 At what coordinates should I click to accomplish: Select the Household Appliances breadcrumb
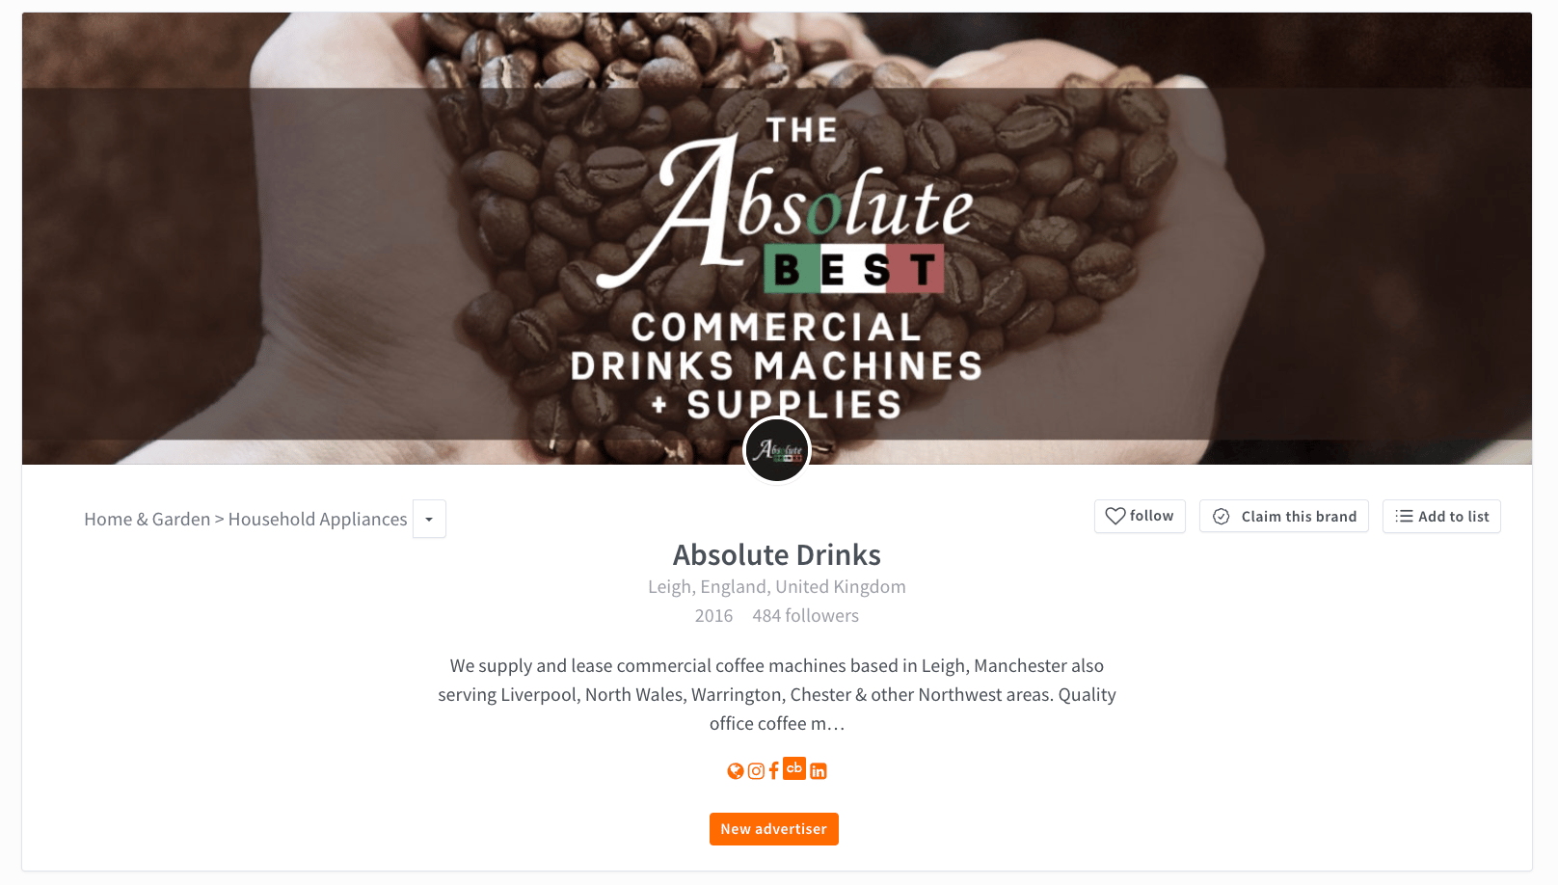pos(318,519)
